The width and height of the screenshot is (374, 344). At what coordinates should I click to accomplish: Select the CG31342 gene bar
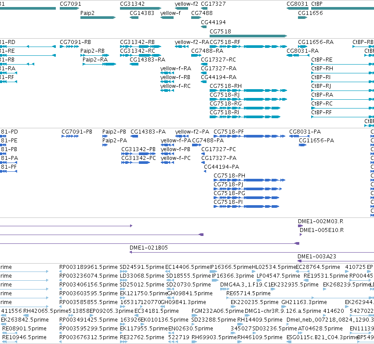coord(141,8)
